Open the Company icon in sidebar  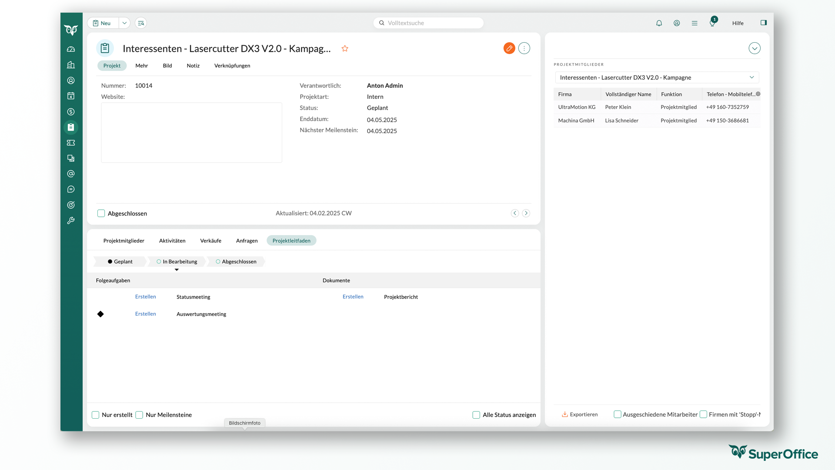[71, 65]
